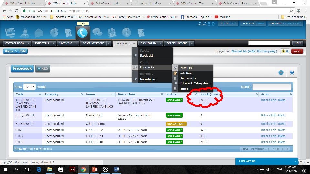Open the monitor module icon in header

click(10, 33)
